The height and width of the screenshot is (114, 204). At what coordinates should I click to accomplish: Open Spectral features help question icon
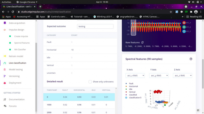coord(191,59)
